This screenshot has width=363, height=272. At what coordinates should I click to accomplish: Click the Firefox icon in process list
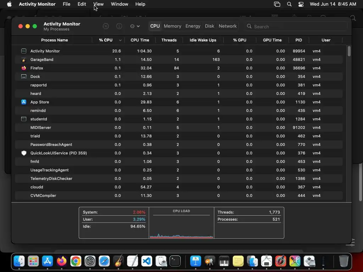24,68
